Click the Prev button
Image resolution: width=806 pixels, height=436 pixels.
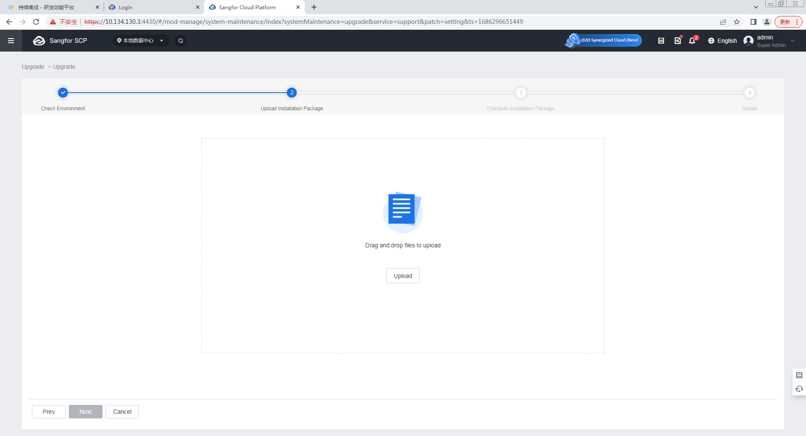(49, 412)
